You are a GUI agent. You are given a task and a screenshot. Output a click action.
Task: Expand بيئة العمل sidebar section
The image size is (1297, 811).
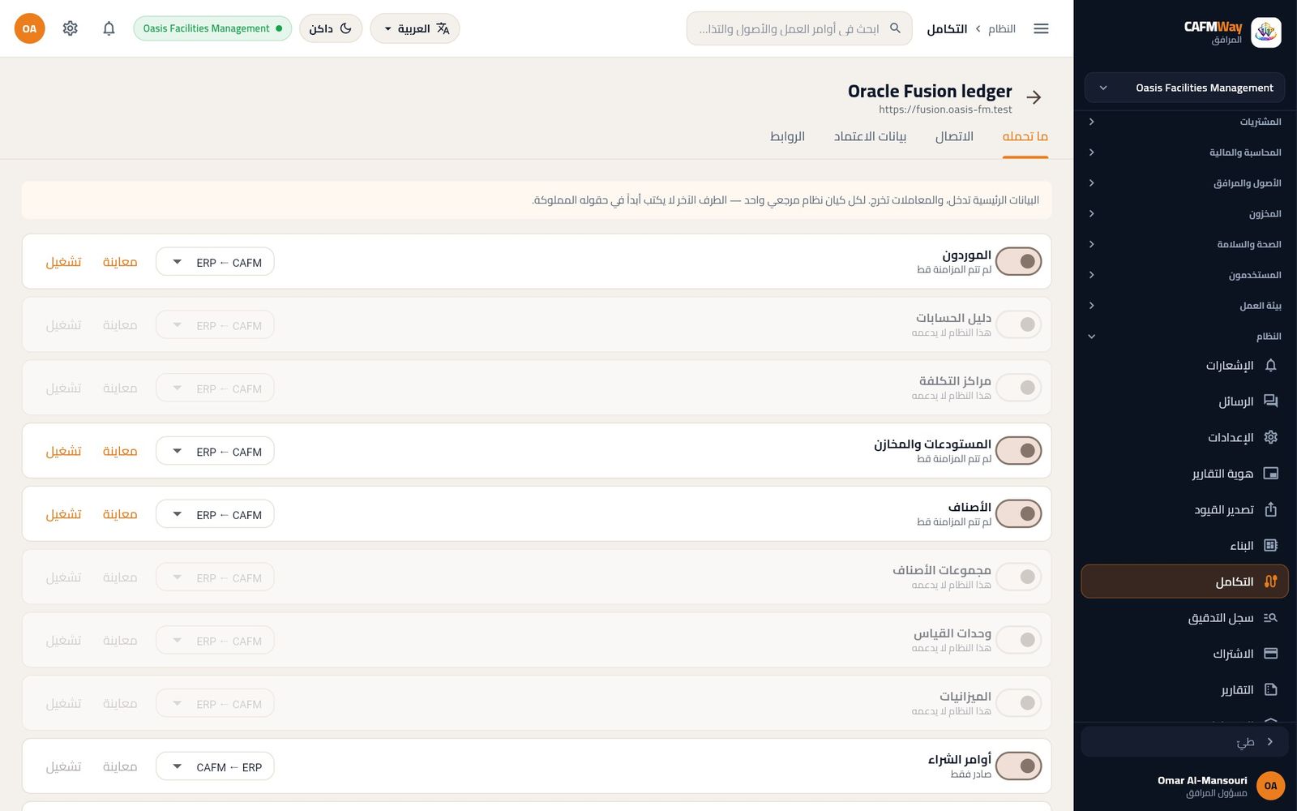pos(1184,306)
